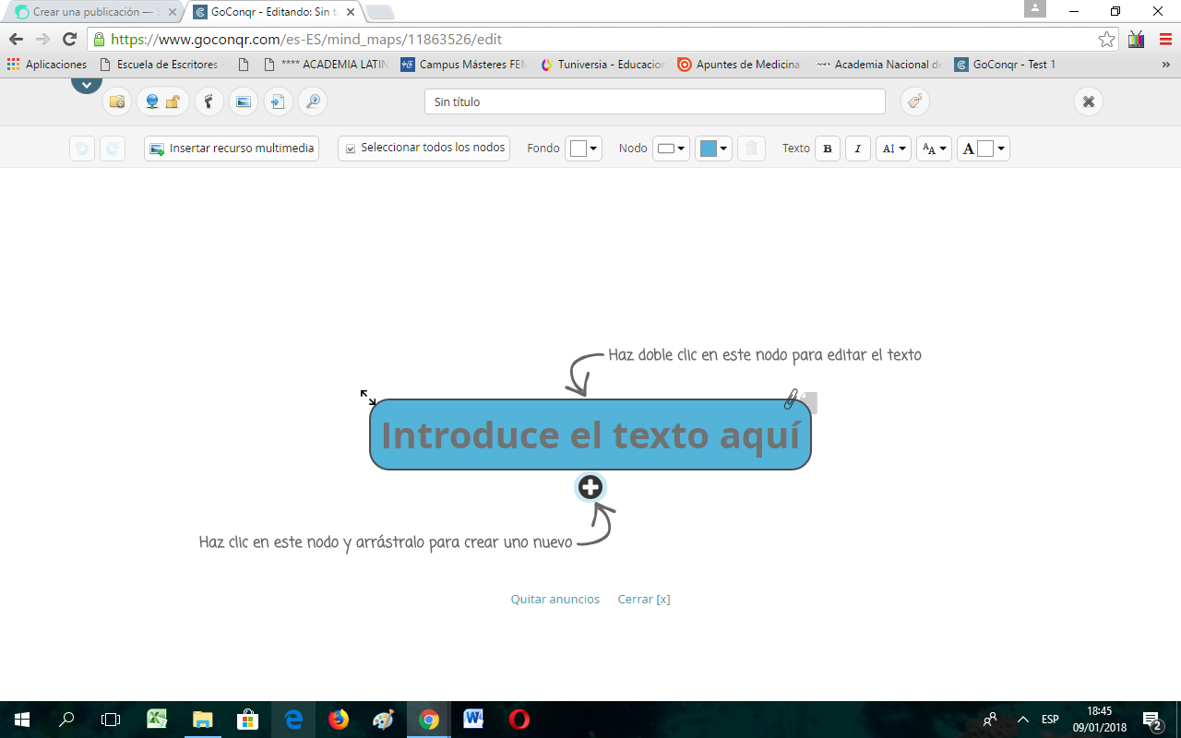1181x738 pixels.
Task: Open the Academia Nacional bookmark
Action: (x=880, y=65)
